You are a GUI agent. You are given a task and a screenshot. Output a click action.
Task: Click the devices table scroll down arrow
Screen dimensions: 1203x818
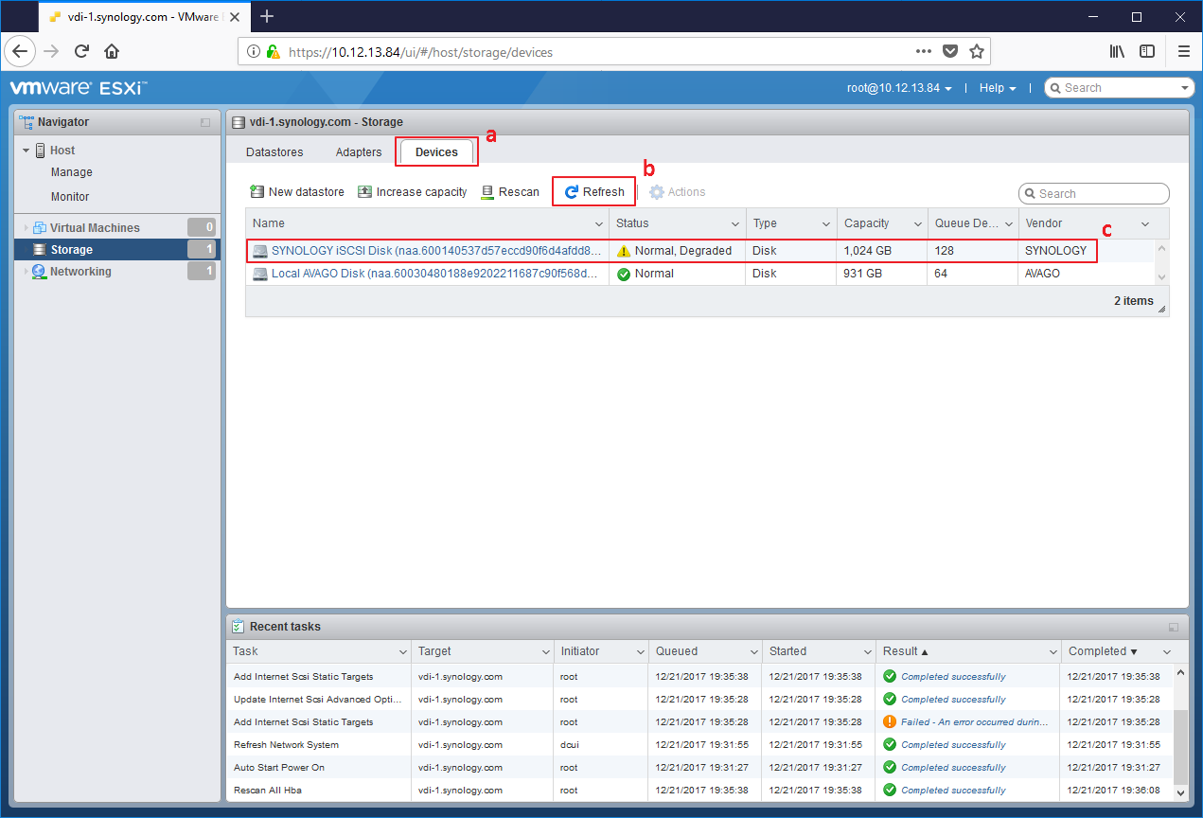(1161, 276)
